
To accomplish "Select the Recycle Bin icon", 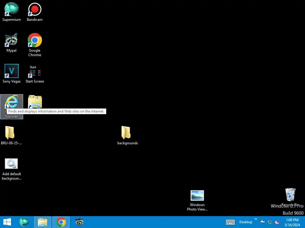I will 290,197.
